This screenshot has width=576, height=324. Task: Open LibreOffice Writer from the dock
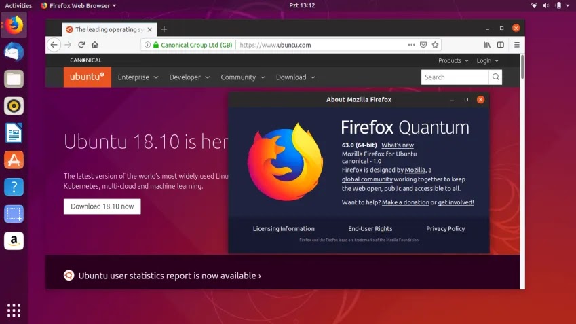[x=14, y=132]
